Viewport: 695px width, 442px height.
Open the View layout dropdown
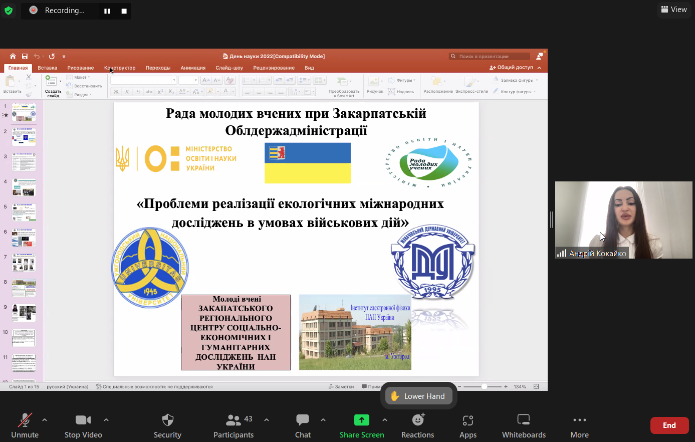tap(673, 10)
